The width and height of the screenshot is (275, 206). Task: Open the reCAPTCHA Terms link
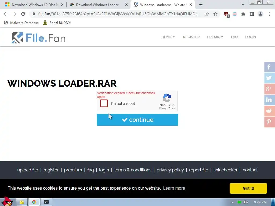[172, 108]
